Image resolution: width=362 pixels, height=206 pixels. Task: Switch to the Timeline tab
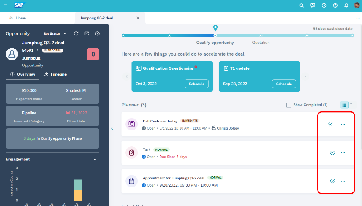(x=55, y=74)
